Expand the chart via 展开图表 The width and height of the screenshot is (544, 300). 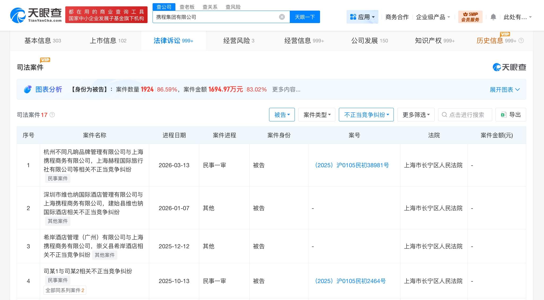(x=504, y=90)
